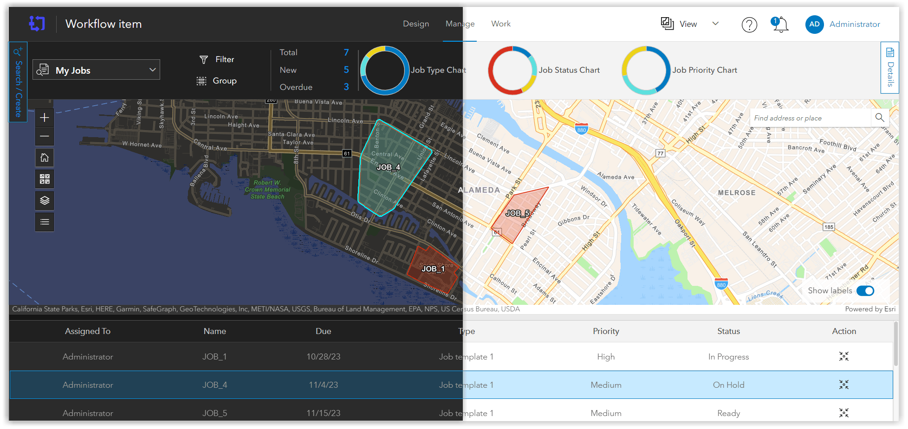Click the 11/4/23 due date cell
The image size is (908, 429).
323,385
